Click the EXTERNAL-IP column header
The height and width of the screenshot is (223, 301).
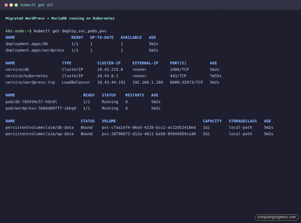point(145,63)
